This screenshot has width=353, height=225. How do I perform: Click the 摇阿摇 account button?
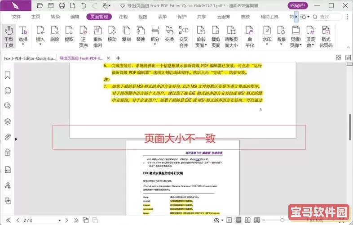click(298, 6)
